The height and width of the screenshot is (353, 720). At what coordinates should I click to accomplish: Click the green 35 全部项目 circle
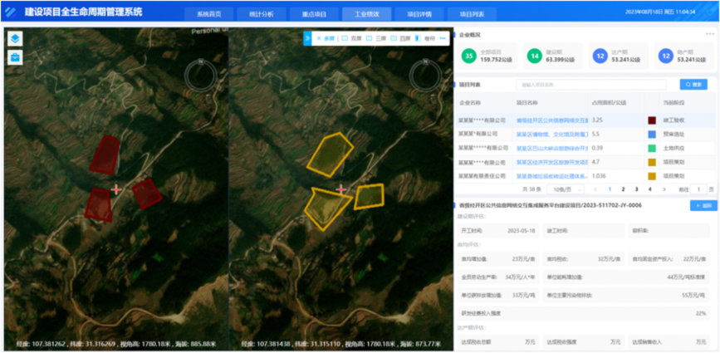coord(469,56)
